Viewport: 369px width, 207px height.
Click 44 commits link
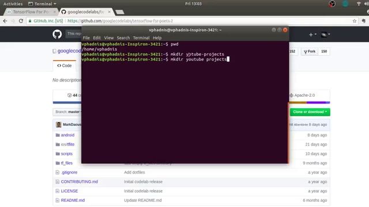pyautogui.click(x=74, y=95)
